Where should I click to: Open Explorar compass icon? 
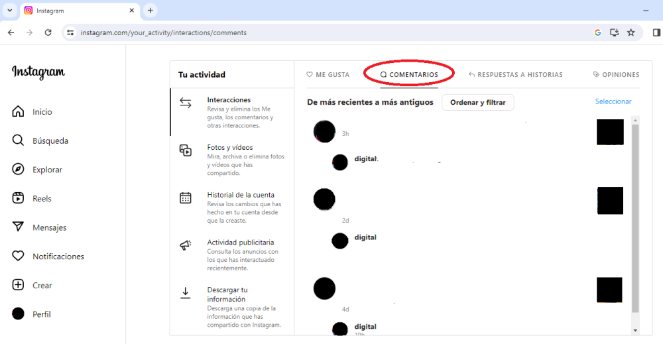coord(19,170)
